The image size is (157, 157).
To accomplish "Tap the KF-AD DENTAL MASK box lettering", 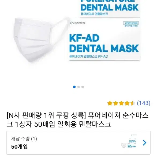I will 104,43.
